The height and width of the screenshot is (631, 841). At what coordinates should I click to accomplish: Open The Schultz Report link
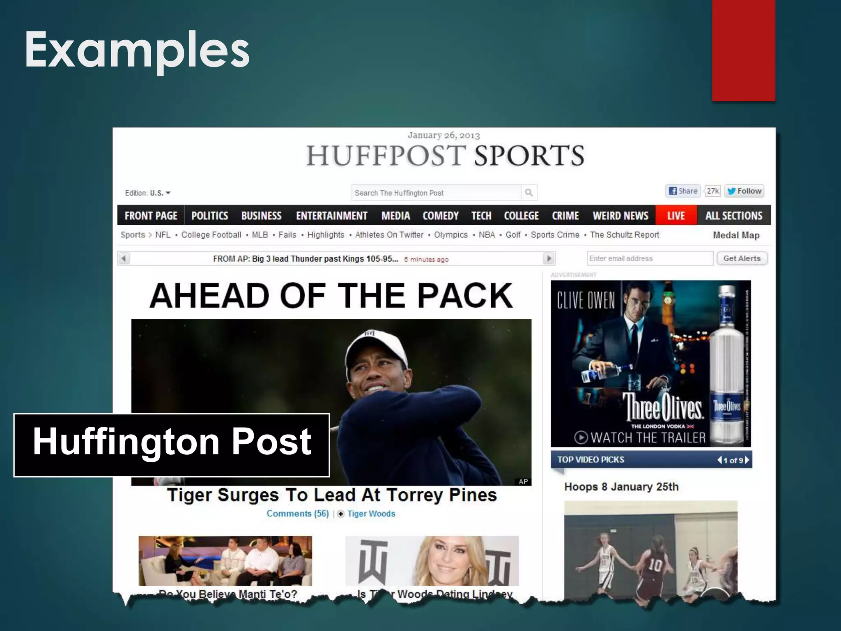625,235
